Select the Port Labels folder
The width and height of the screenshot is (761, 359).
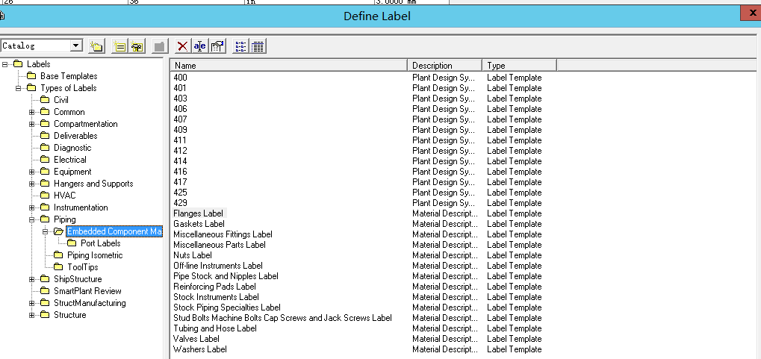[x=100, y=243]
